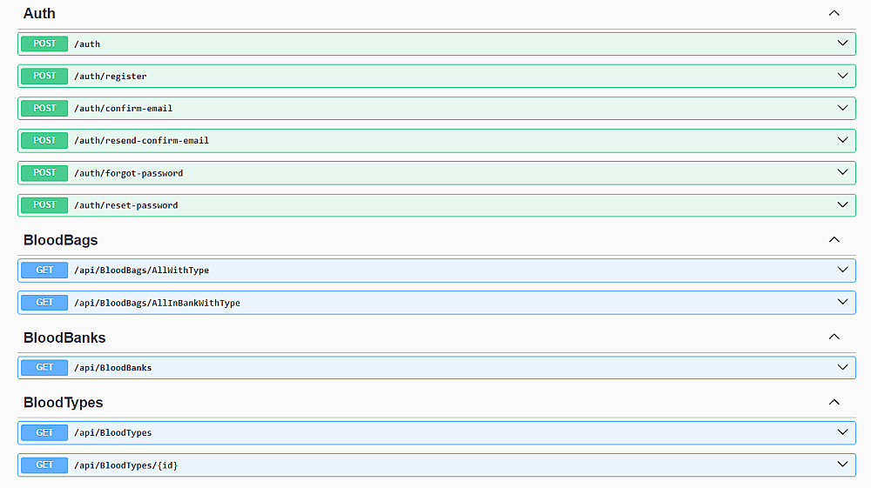871x488 pixels.
Task: Select the /auth/resend-confirm-email path text
Action: point(142,141)
